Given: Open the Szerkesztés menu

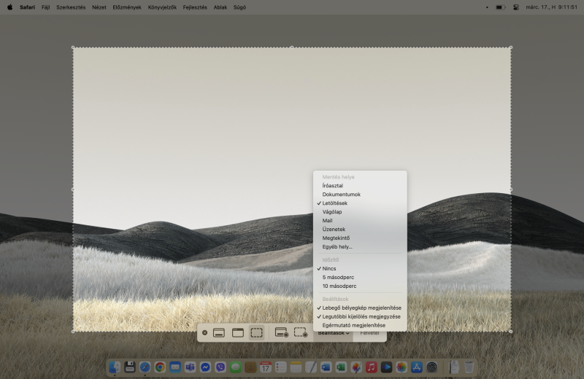Looking at the screenshot, I should click(71, 7).
